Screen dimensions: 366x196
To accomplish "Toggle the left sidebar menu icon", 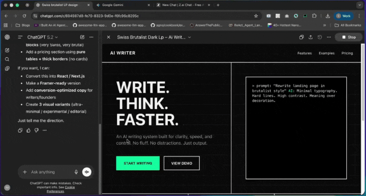I will [20, 37].
